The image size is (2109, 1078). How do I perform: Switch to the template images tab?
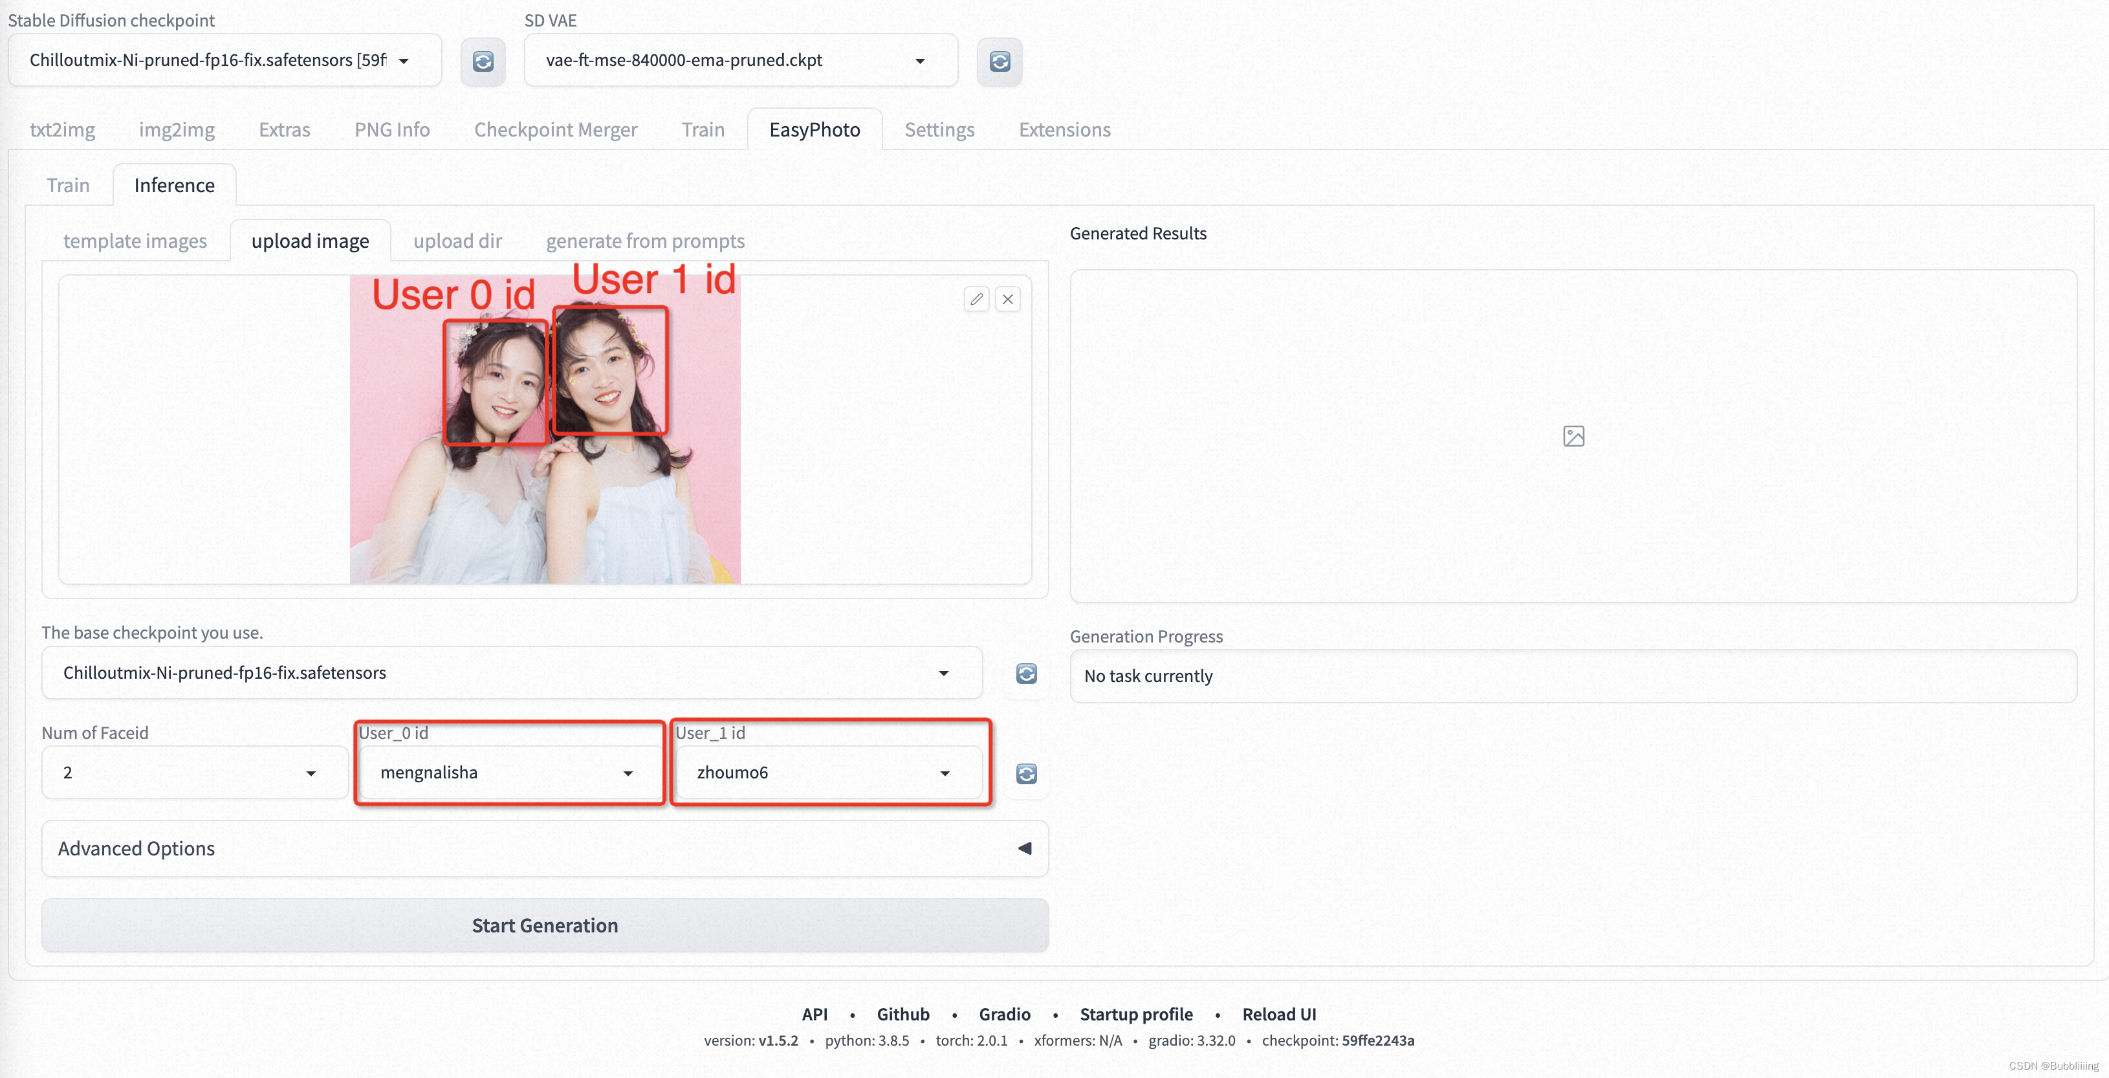coord(136,239)
